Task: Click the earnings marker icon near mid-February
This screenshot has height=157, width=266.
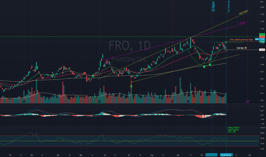Action: coord(24,102)
